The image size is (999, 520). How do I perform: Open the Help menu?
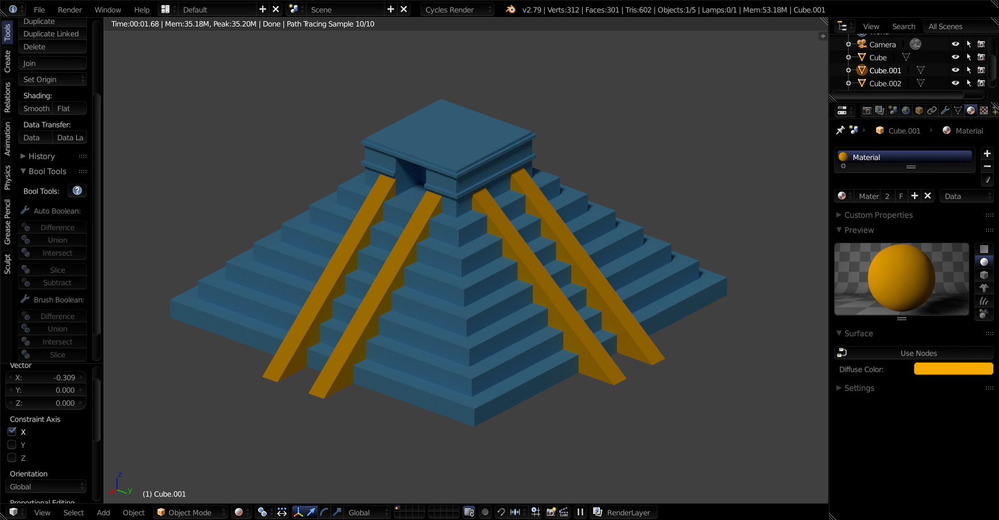pos(142,9)
